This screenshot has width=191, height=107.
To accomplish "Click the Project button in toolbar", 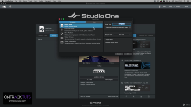I will [x=178, y=7].
